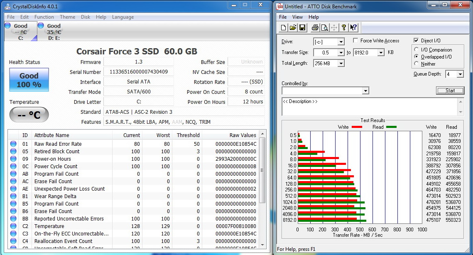473x255 pixels.
Task: Click status orb for Power Cycle Count
Action: coord(13,166)
